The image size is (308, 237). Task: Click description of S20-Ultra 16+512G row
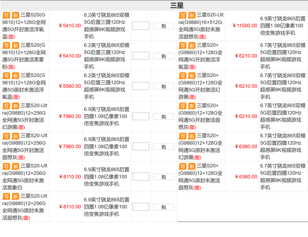click(x=283, y=26)
